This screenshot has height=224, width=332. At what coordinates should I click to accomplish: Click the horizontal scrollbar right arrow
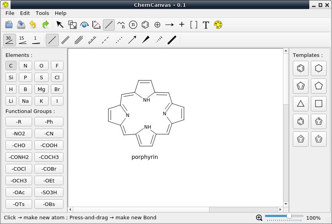[x=280, y=209]
